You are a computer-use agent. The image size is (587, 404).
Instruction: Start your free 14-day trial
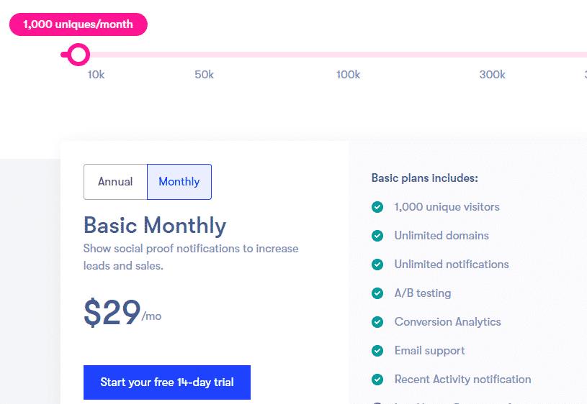(x=167, y=382)
